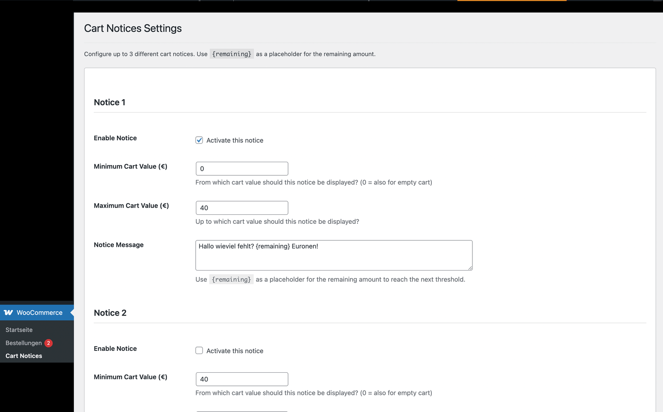The image size is (663, 412).
Task: Click the Notice 2 section heading
Action: pyautogui.click(x=110, y=313)
